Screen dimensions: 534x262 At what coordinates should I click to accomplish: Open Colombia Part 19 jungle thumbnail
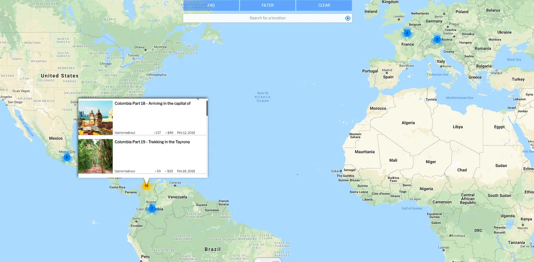click(96, 156)
